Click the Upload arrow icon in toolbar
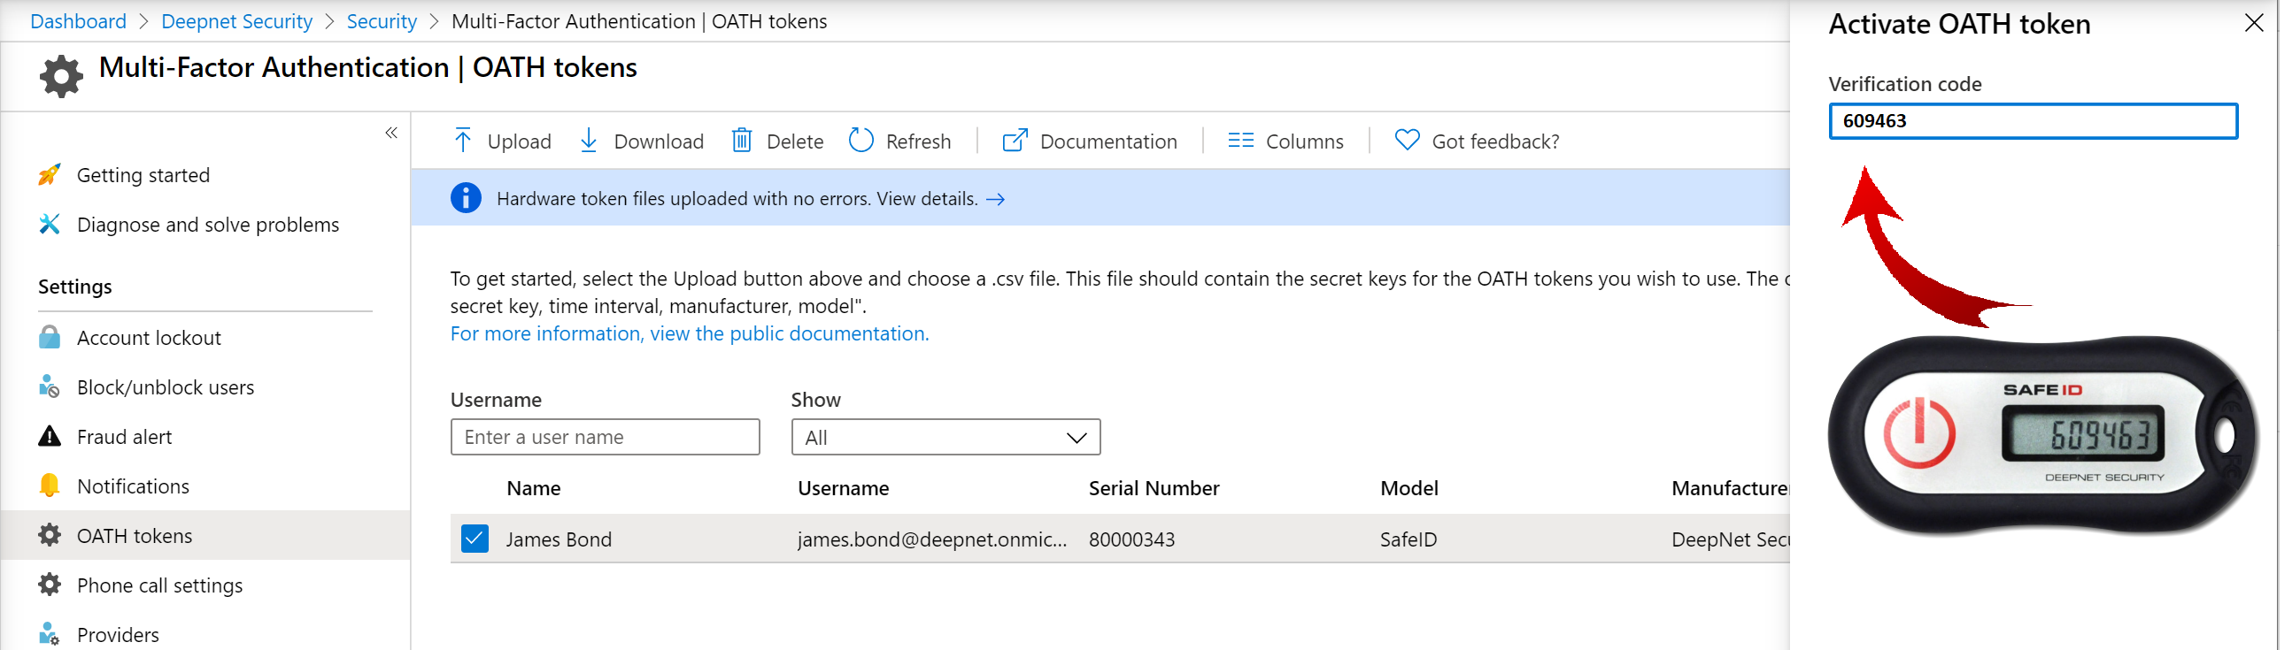Screen dimensions: 2292x650 click(463, 141)
